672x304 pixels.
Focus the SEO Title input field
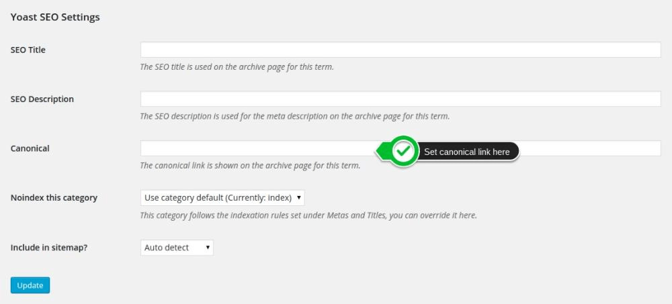point(401,50)
